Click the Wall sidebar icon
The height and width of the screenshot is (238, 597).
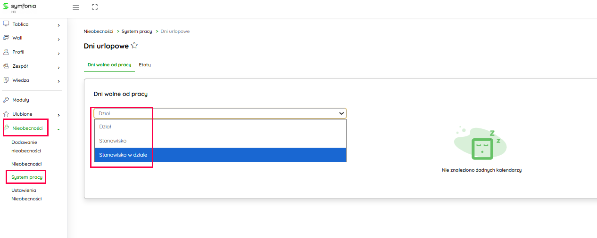[x=6, y=38]
